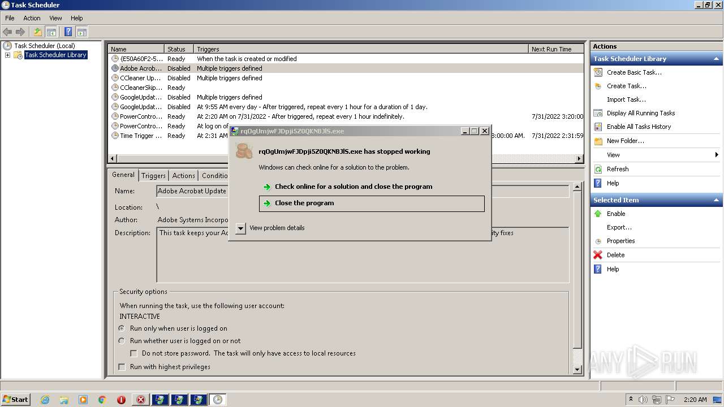Open Google Chrome from the taskbar
The height and width of the screenshot is (407, 724).
pyautogui.click(x=102, y=400)
